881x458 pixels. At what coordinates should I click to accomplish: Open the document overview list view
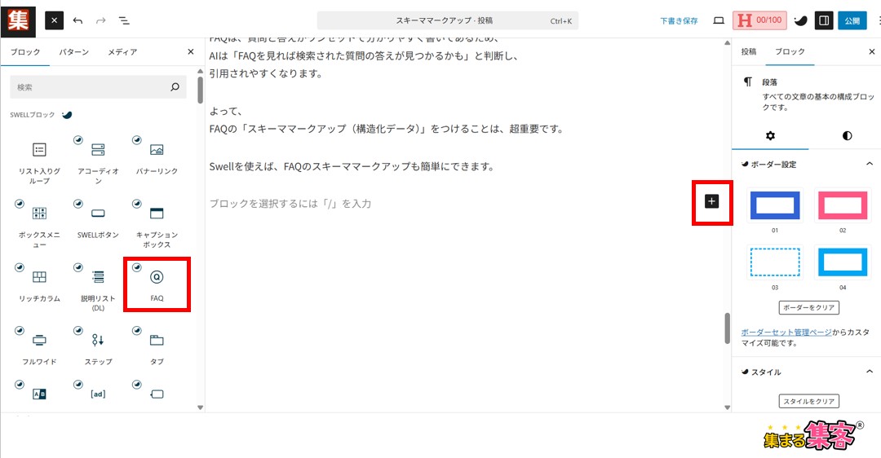point(124,20)
